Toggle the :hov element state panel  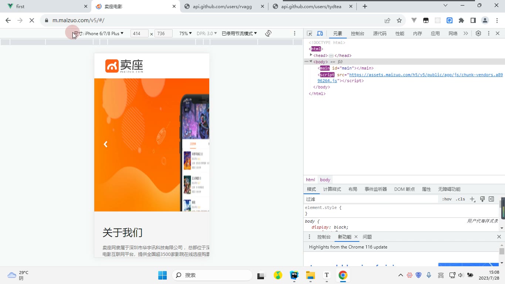pyautogui.click(x=447, y=199)
